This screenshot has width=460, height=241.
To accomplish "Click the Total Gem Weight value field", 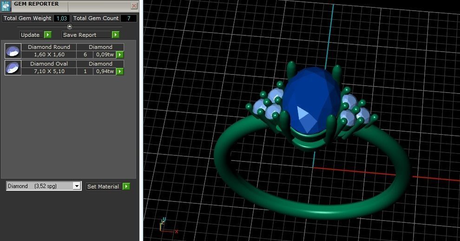I will (x=62, y=18).
